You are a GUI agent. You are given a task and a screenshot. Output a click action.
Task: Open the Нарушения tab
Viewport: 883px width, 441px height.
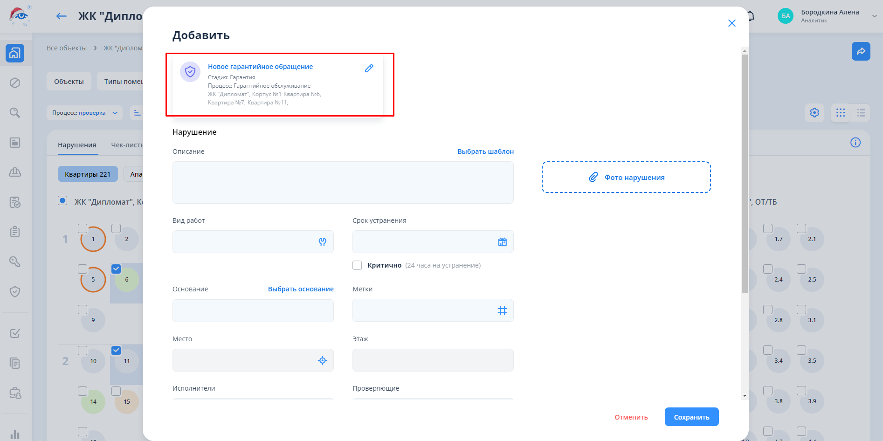point(77,145)
